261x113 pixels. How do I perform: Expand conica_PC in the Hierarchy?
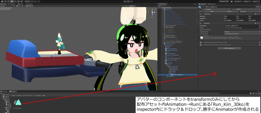(163, 9)
